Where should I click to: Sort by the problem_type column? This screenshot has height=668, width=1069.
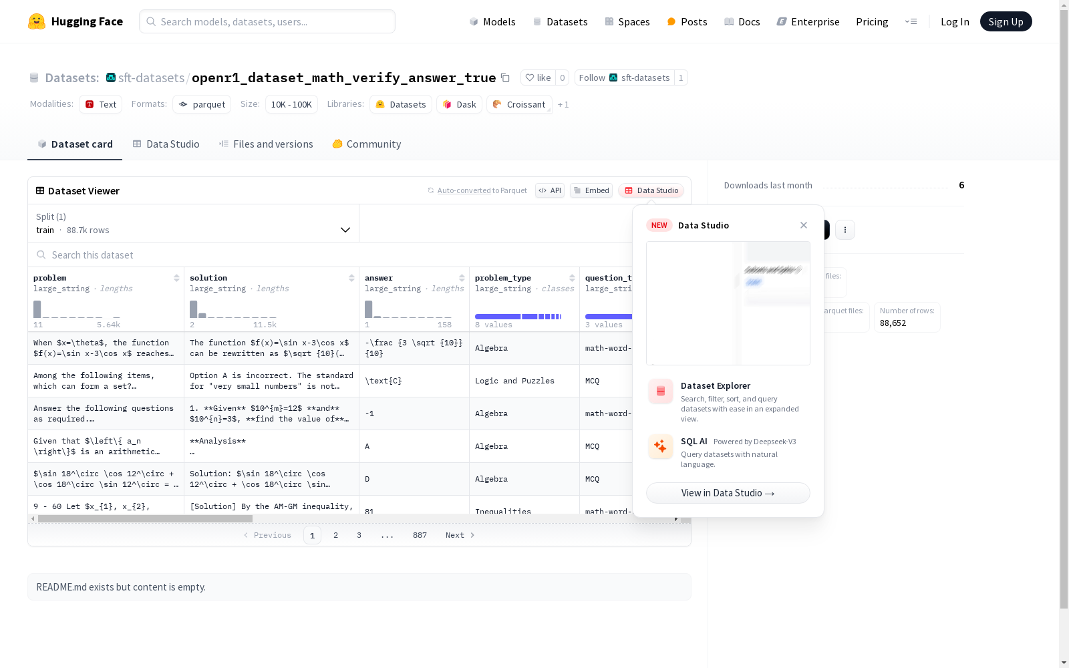pyautogui.click(x=572, y=278)
